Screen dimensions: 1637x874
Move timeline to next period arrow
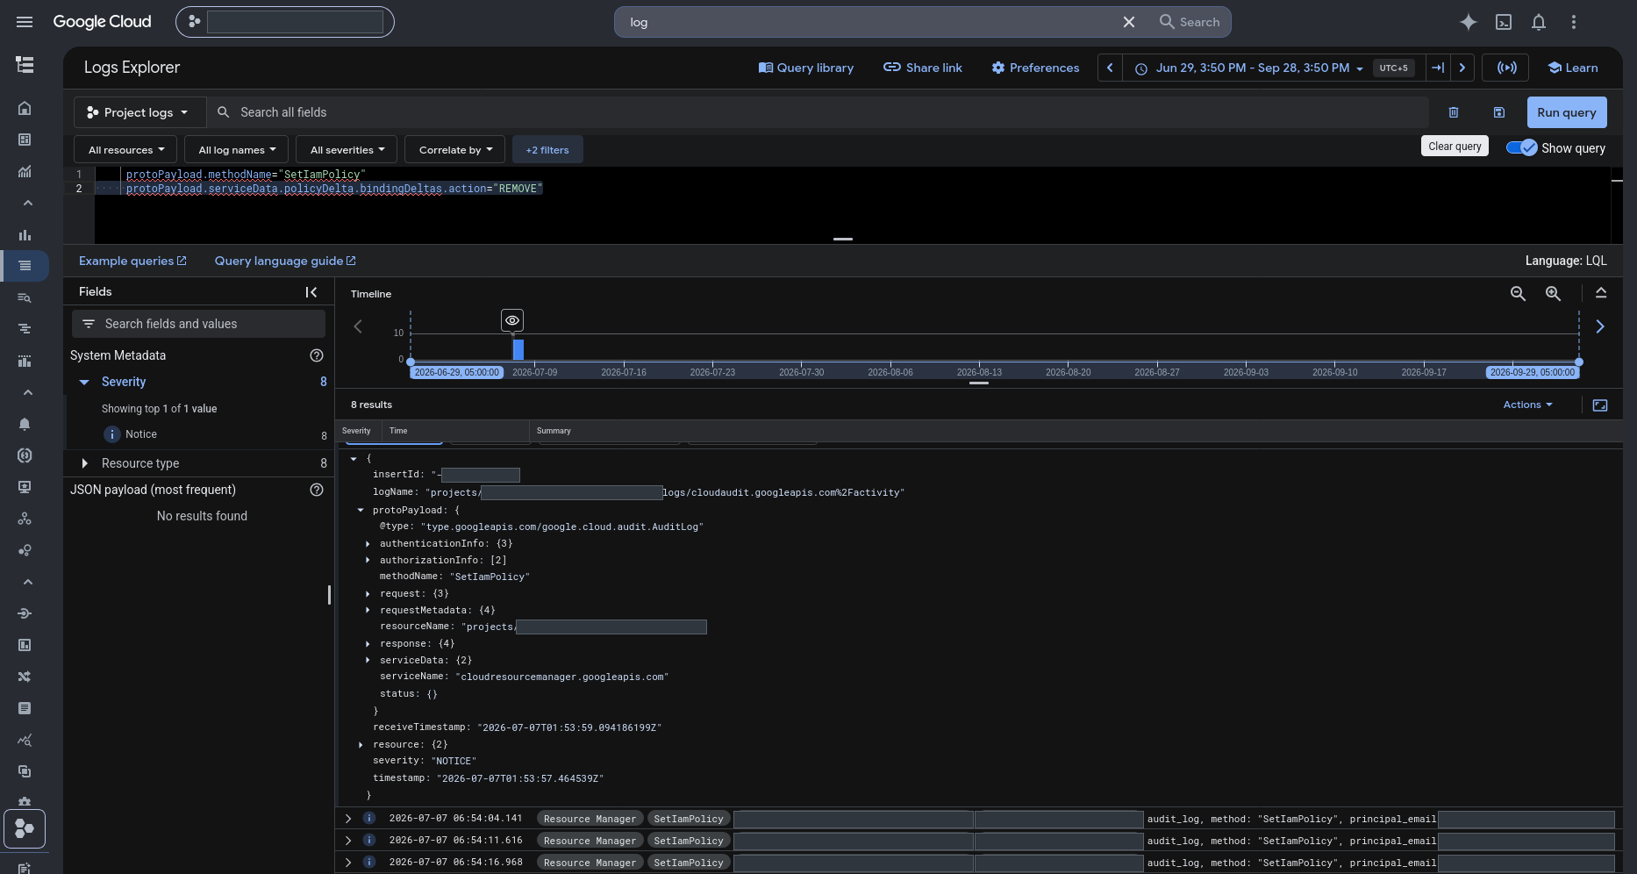(1600, 326)
